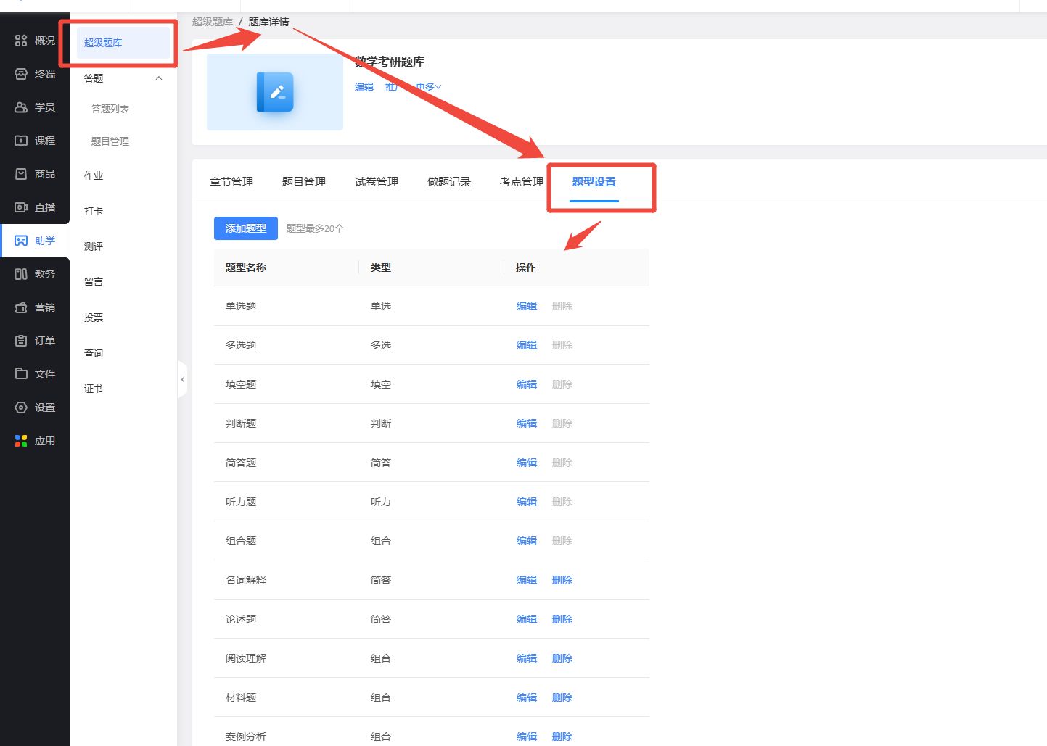Select 超级题库 in the side menu
This screenshot has width=1047, height=746.
[x=103, y=43]
